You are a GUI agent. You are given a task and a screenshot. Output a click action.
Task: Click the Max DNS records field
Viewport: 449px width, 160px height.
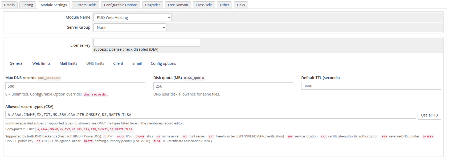click(x=75, y=86)
